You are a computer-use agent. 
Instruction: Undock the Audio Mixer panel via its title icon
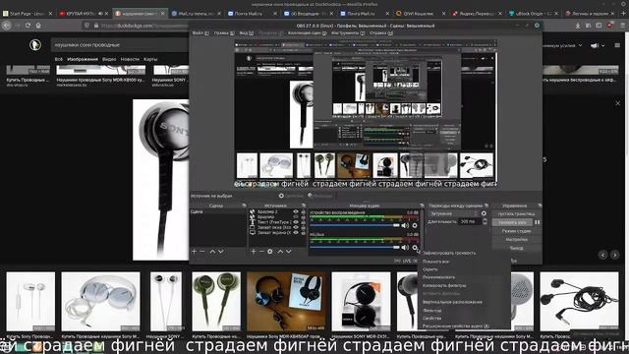[x=422, y=206]
